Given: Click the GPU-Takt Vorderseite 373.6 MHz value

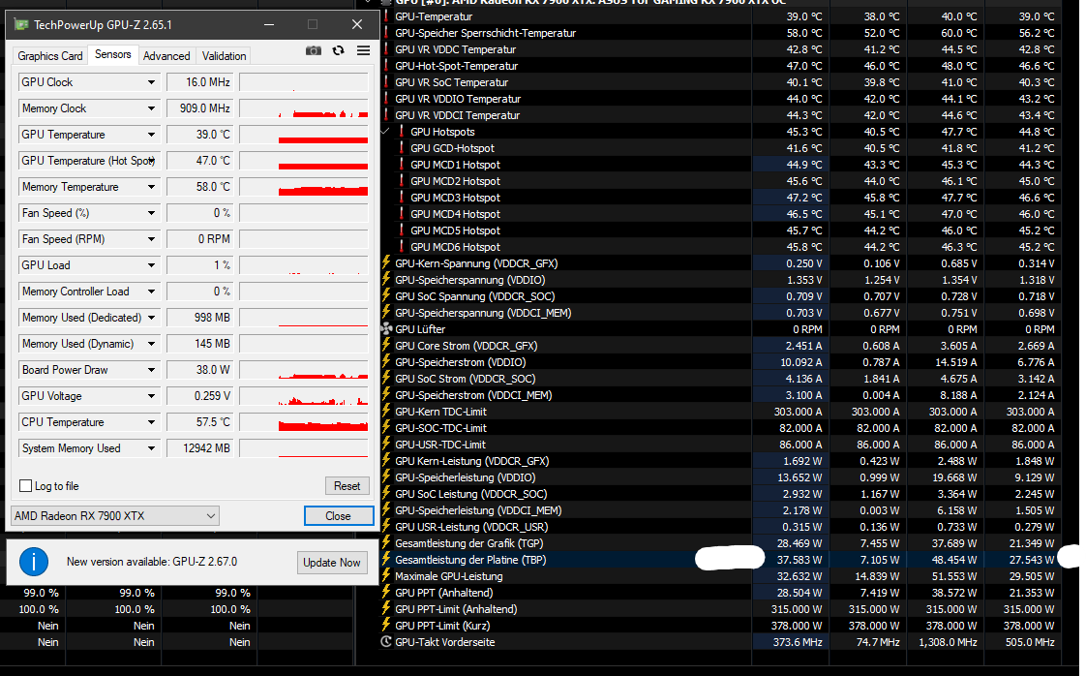Looking at the screenshot, I should click(x=798, y=642).
